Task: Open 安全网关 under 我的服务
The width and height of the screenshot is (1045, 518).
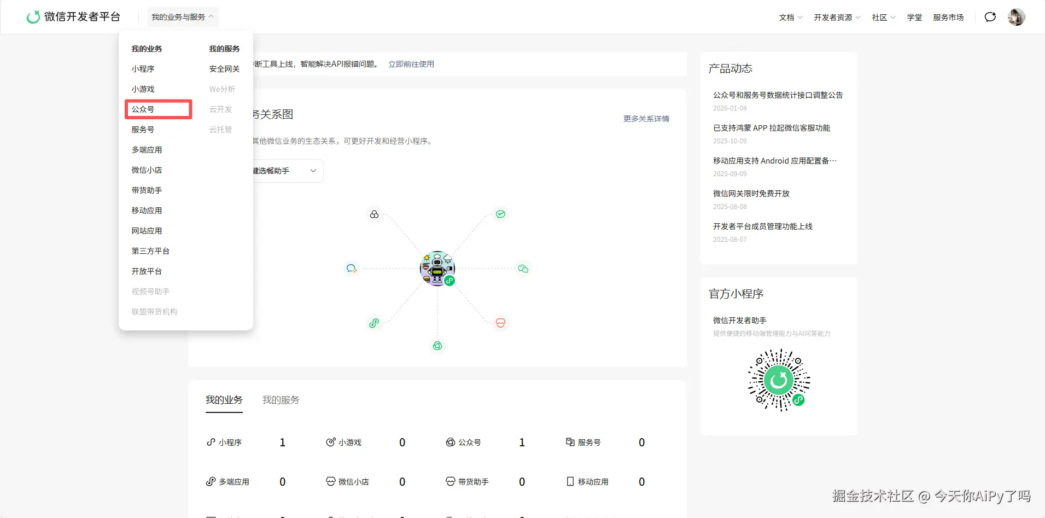Action: (x=224, y=69)
